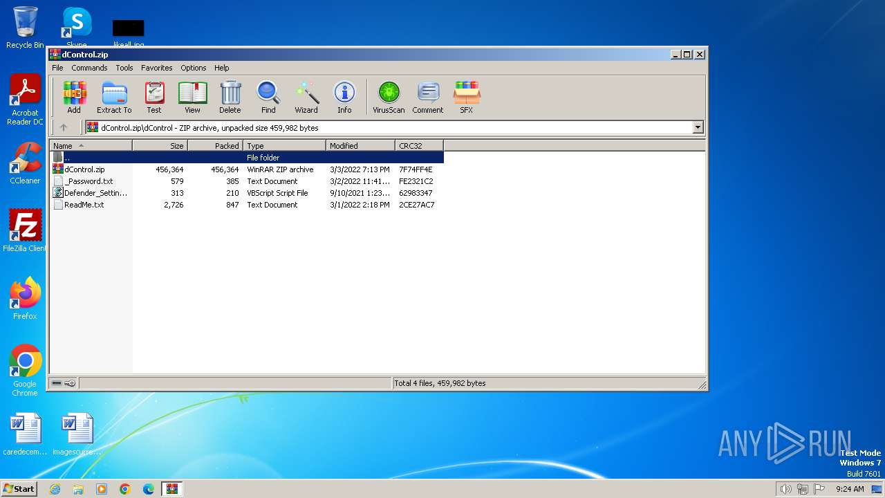Open Edge from the taskbar

[149, 489]
